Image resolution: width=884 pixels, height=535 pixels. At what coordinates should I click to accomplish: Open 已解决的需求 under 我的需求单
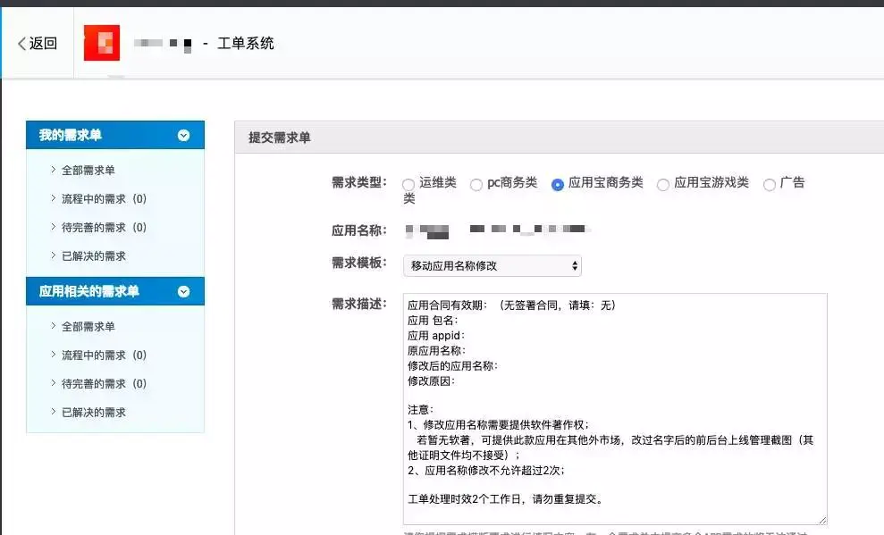click(x=93, y=256)
